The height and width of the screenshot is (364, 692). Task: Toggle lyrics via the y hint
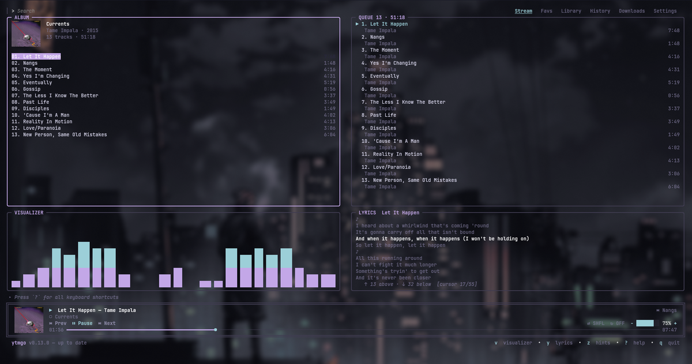[x=559, y=343]
